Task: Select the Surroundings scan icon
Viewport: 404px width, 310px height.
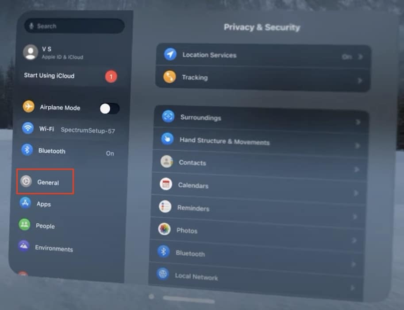Action: tap(168, 116)
